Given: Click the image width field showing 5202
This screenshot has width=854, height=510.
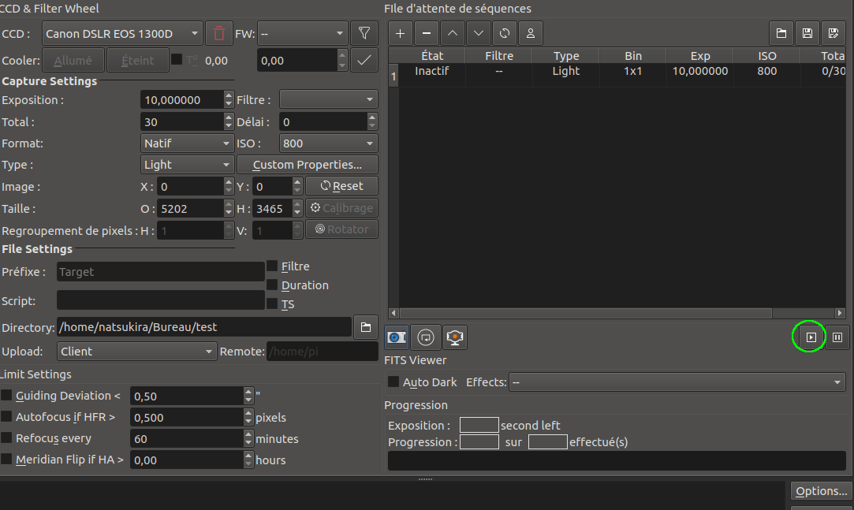Looking at the screenshot, I should point(191,208).
